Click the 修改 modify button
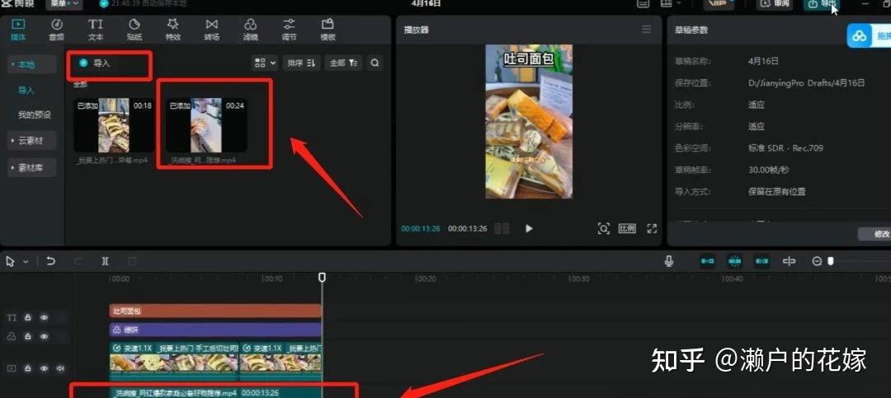The width and height of the screenshot is (891, 398). [877, 234]
